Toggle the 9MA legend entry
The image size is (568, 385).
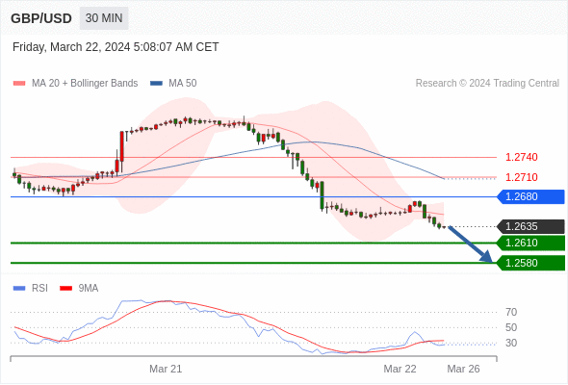(x=79, y=289)
